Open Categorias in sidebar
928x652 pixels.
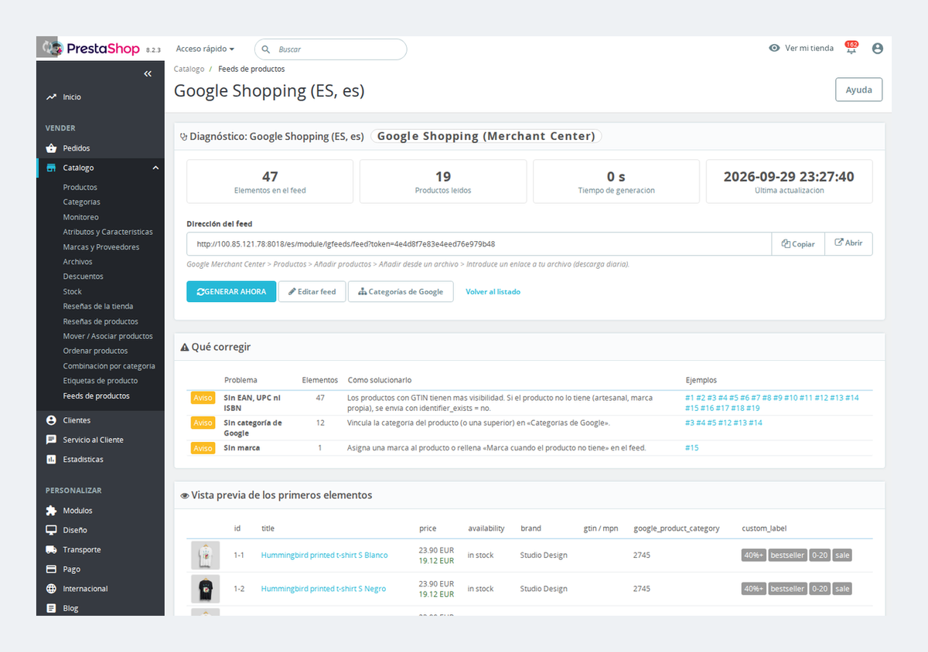tap(82, 202)
